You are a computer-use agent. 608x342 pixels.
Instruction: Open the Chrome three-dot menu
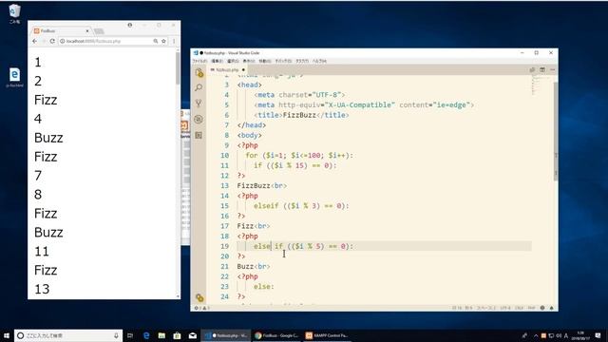174,41
